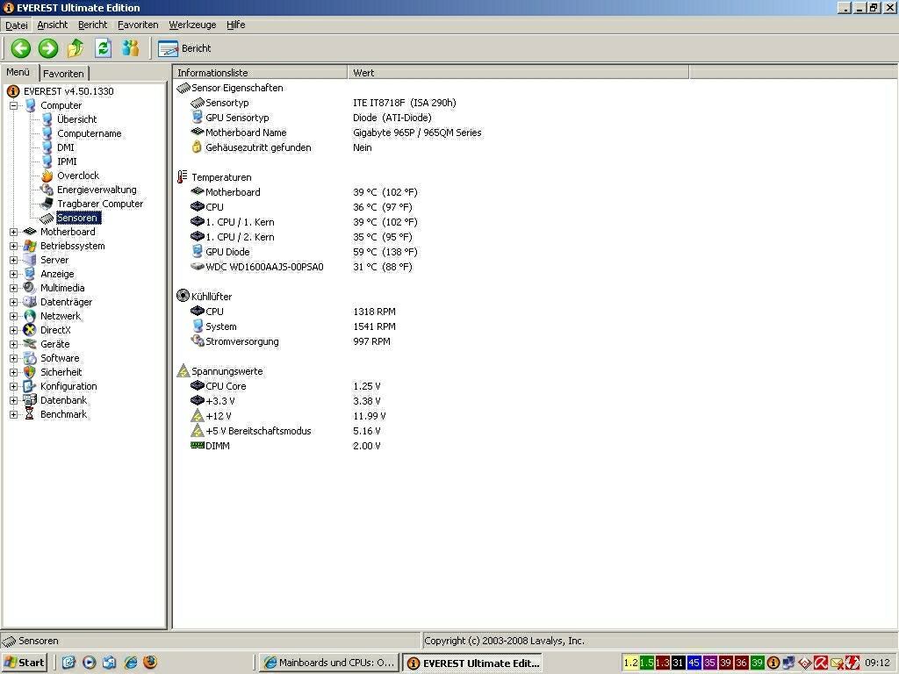This screenshot has height=674, width=899.
Task: Refresh sensor values with the Refresh icon
Action: (103, 48)
